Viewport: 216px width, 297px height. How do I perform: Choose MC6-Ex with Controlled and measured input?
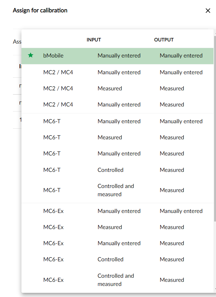pyautogui.click(x=117, y=280)
